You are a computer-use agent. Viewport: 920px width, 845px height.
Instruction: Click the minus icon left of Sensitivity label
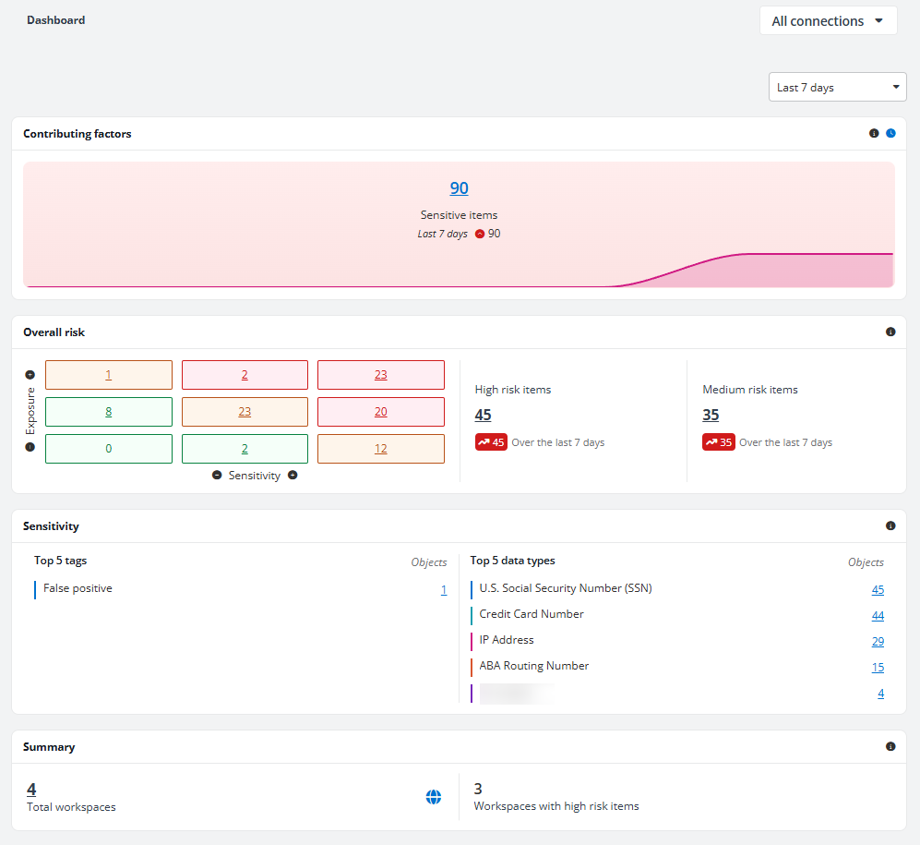(x=217, y=475)
